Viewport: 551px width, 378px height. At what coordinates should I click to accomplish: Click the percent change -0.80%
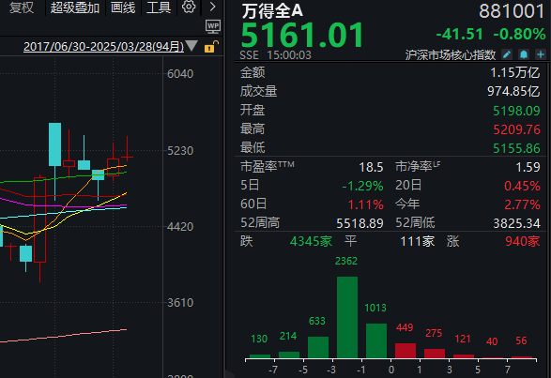coord(519,35)
